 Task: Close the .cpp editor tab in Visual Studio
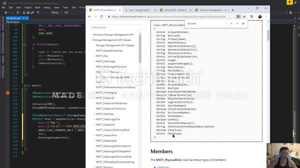tap(27, 18)
